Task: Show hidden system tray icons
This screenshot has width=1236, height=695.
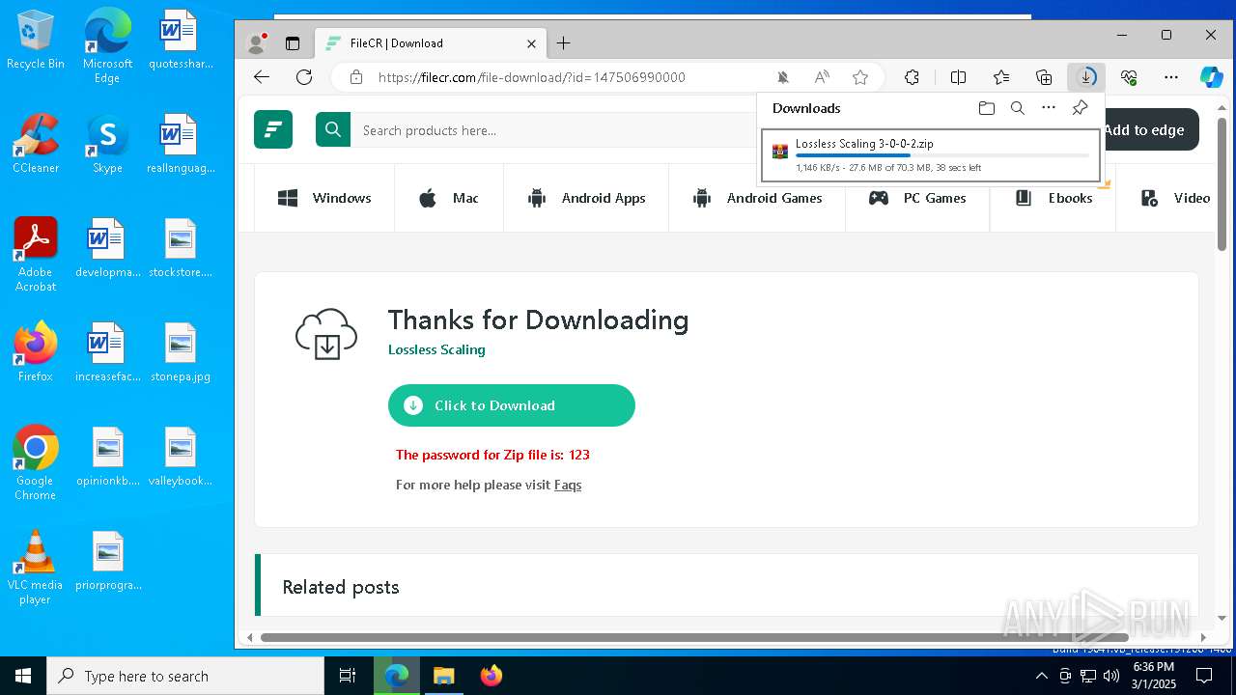Action: tap(1041, 676)
